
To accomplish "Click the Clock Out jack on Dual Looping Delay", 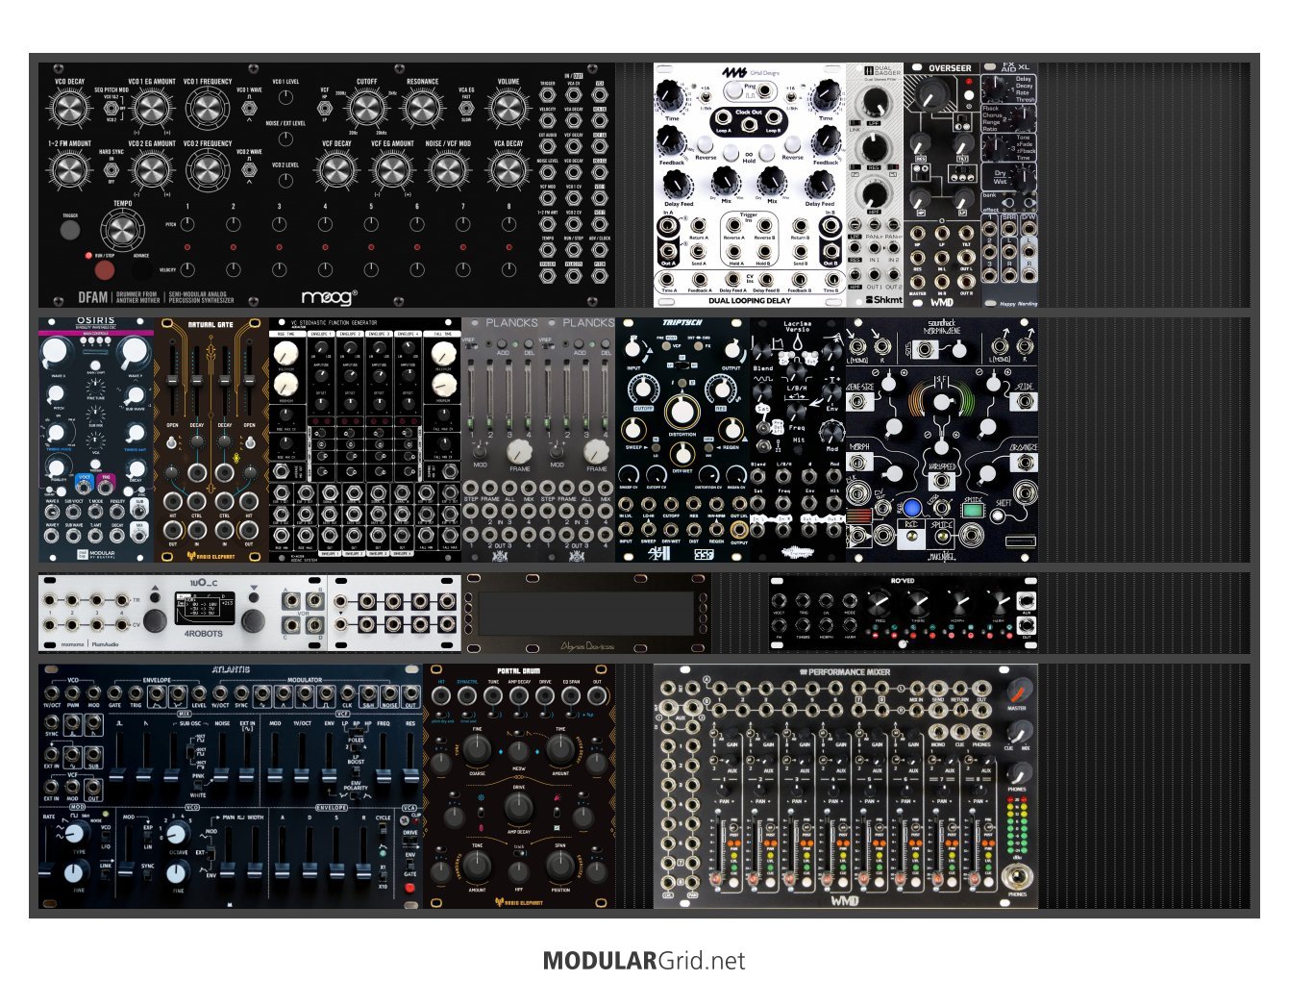I will point(749,126).
